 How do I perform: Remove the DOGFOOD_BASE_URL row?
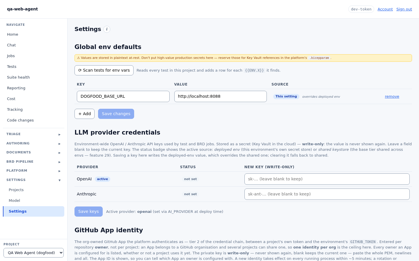392,97
